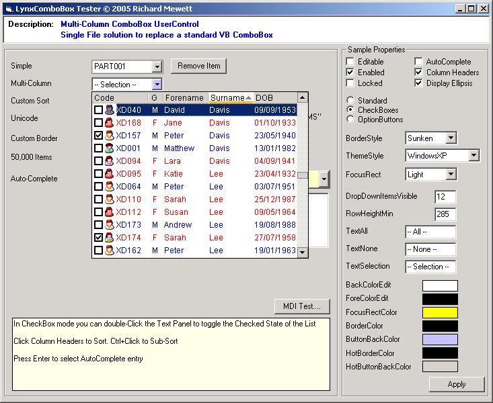Click the person icon next to XD094
493x403 pixels.
[x=109, y=161]
